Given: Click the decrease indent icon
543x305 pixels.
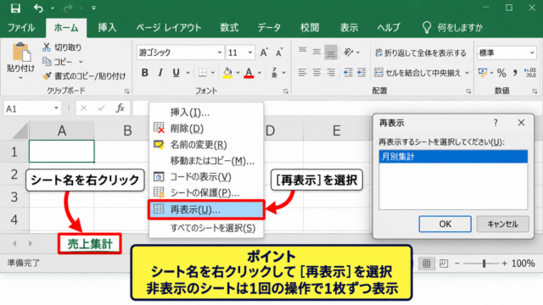Looking at the screenshot, I should click(348, 73).
